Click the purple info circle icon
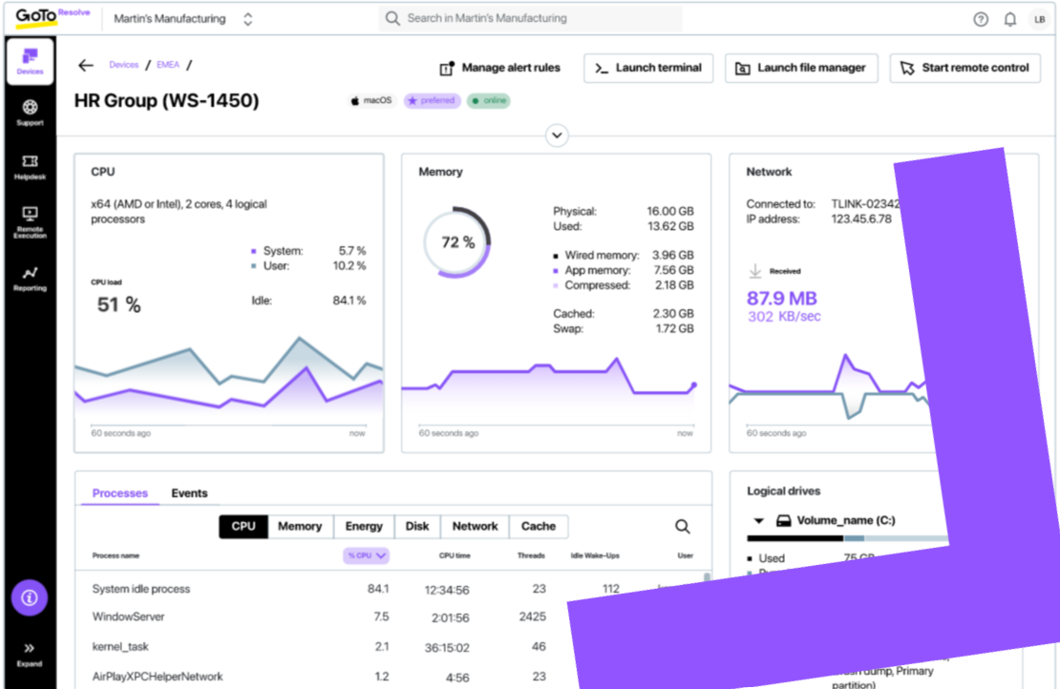Viewport: 1060px width, 689px height. pos(30,597)
